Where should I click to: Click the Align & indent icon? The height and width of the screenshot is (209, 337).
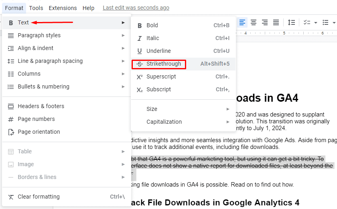(x=11, y=48)
